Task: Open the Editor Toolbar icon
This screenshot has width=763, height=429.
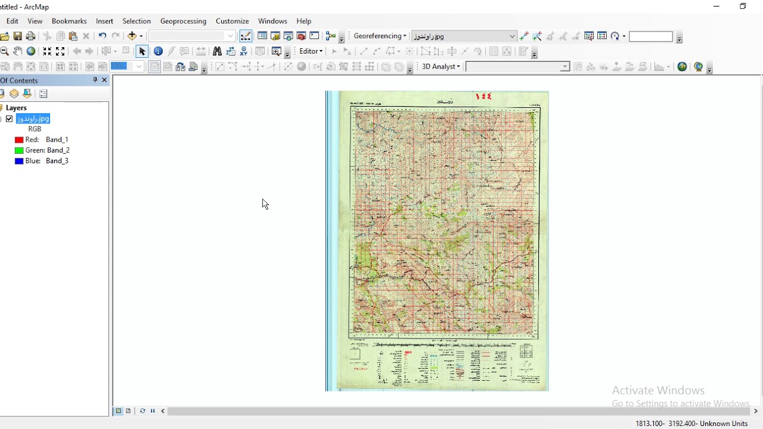Action: (x=246, y=36)
